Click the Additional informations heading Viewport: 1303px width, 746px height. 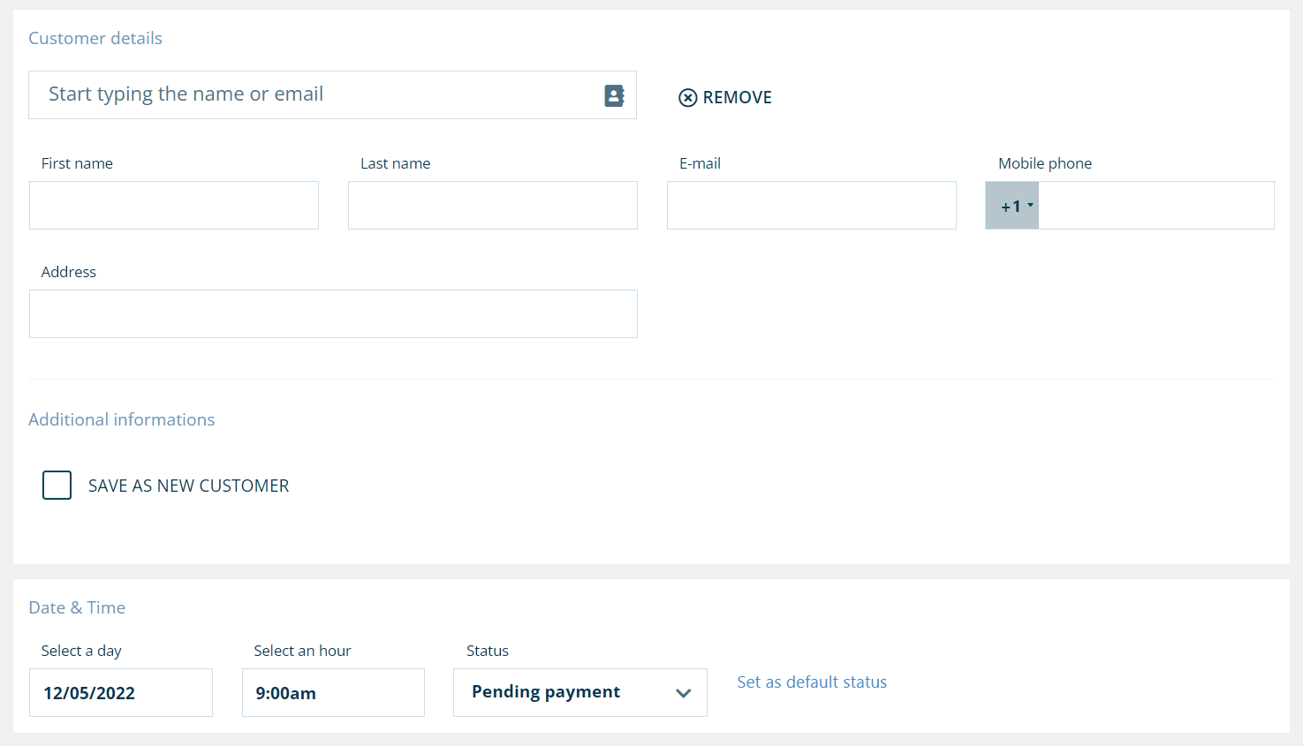(122, 419)
